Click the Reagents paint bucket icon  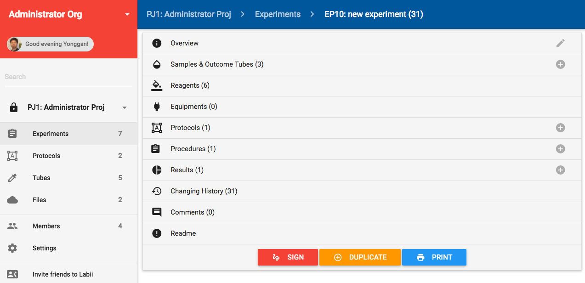coord(157,85)
